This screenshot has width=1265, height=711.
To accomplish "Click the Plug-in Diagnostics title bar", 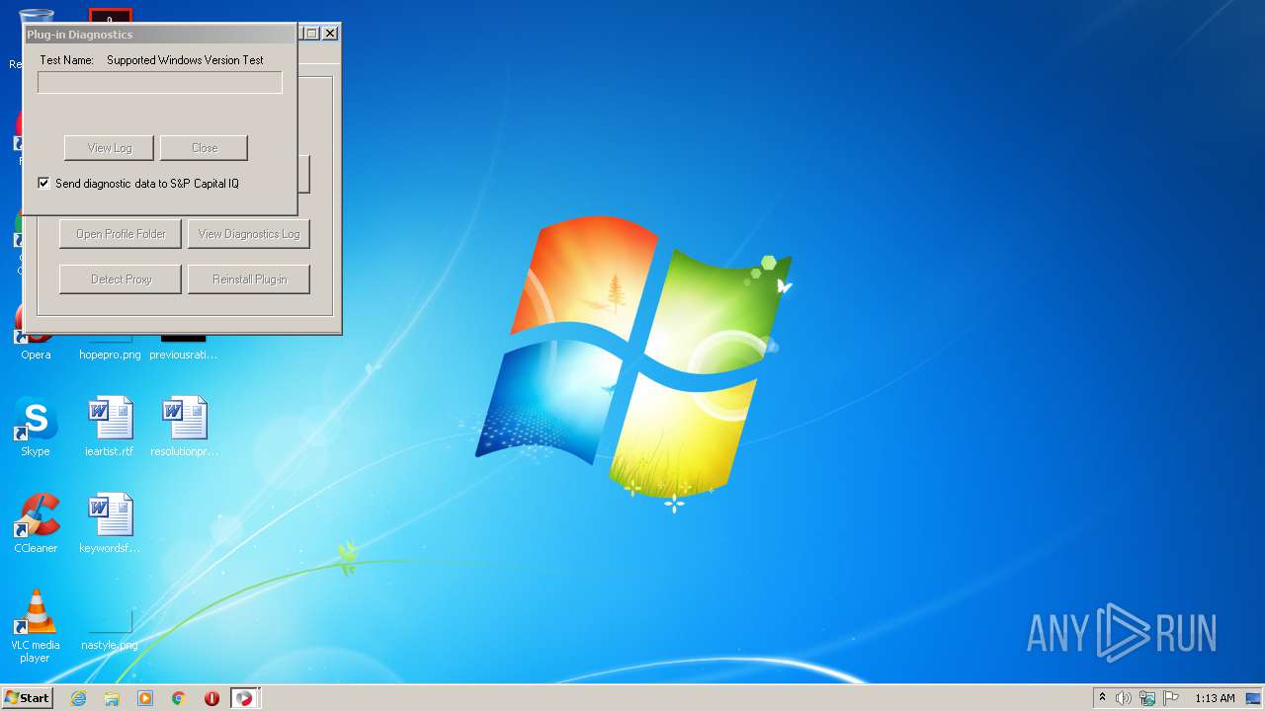I will (x=160, y=35).
